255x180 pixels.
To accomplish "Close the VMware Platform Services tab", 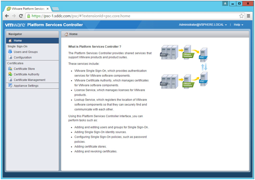I will click(x=48, y=9).
